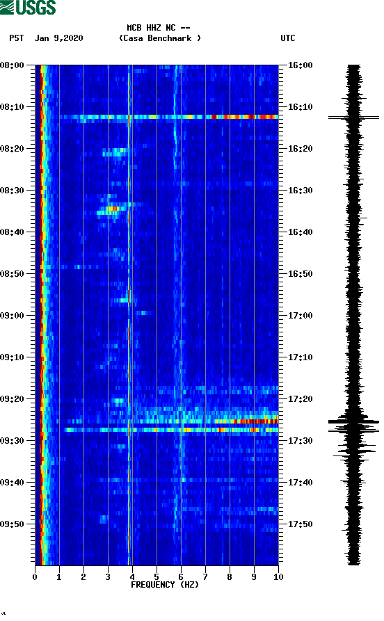This screenshot has height=621, width=384.
Task: Click the '16:40' UTC time label
Action: click(300, 232)
